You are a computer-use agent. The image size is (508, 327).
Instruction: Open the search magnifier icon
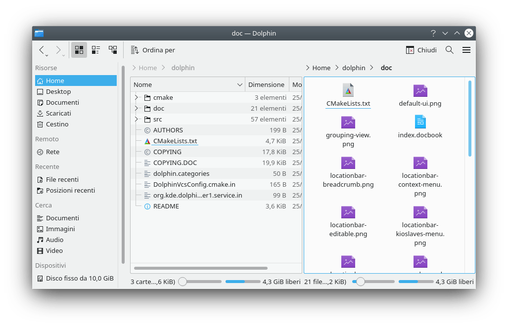coord(449,50)
